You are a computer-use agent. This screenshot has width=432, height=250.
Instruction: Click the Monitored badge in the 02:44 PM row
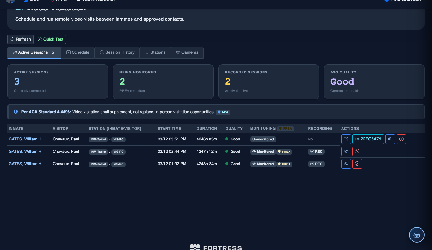pyautogui.click(x=263, y=152)
